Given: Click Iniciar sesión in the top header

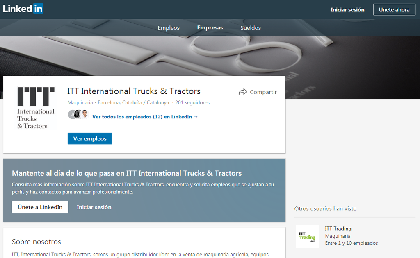Looking at the screenshot, I should tap(347, 10).
